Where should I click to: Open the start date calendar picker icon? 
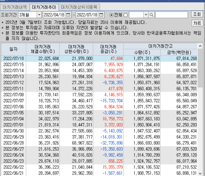68,15
